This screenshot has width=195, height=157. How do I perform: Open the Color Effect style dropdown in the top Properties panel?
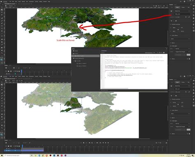click(180, 39)
